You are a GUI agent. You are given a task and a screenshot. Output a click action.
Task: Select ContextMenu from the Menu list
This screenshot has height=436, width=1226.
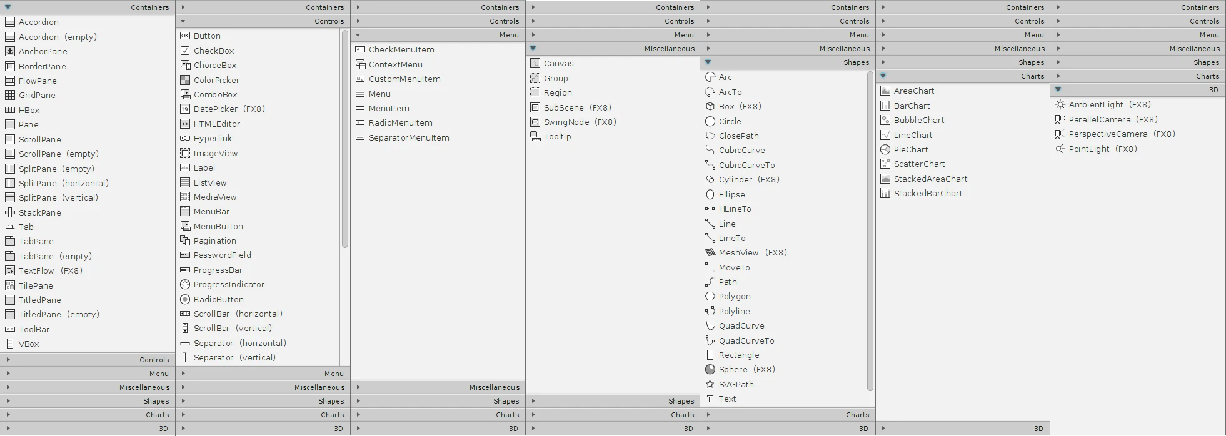pyautogui.click(x=395, y=64)
